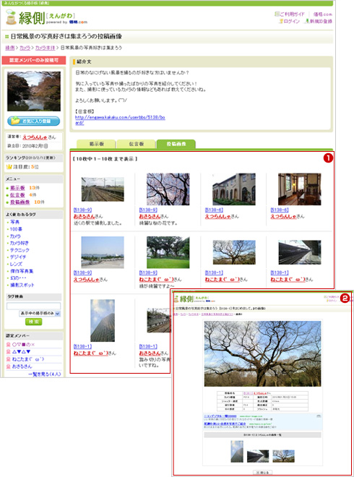Open the カメラ好き tag link
This screenshot has width=354, height=477.
(x=20, y=243)
